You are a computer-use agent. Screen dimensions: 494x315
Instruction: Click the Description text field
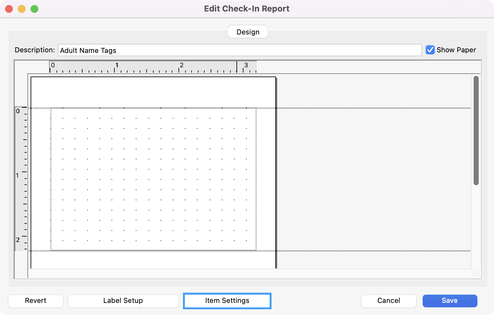tap(239, 50)
